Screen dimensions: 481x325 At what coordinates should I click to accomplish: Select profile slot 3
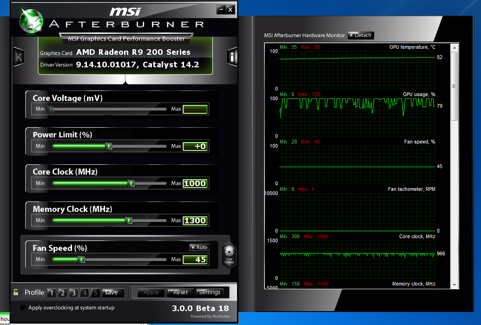(73, 293)
